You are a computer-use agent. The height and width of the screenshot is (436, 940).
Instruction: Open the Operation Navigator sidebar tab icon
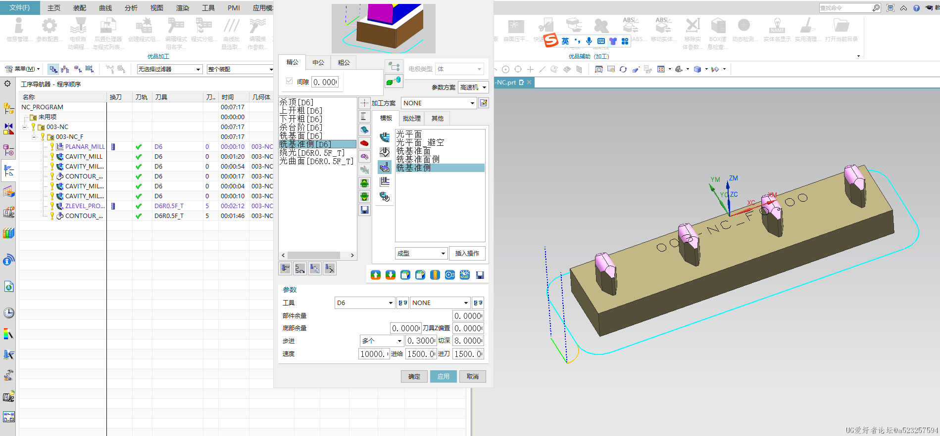8,171
